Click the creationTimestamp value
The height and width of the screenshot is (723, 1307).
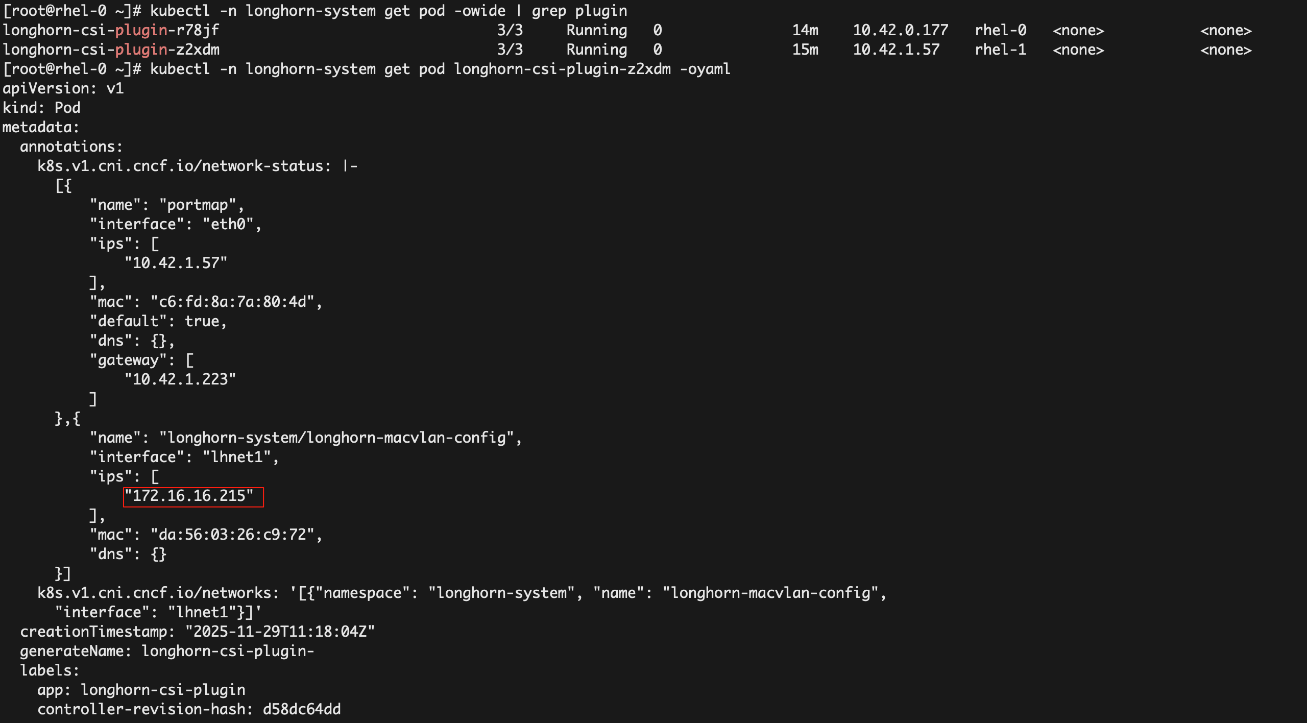coord(280,632)
